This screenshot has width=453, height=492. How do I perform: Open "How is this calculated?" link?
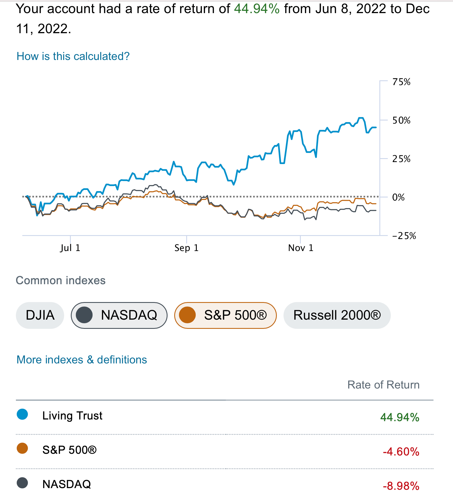pos(73,56)
